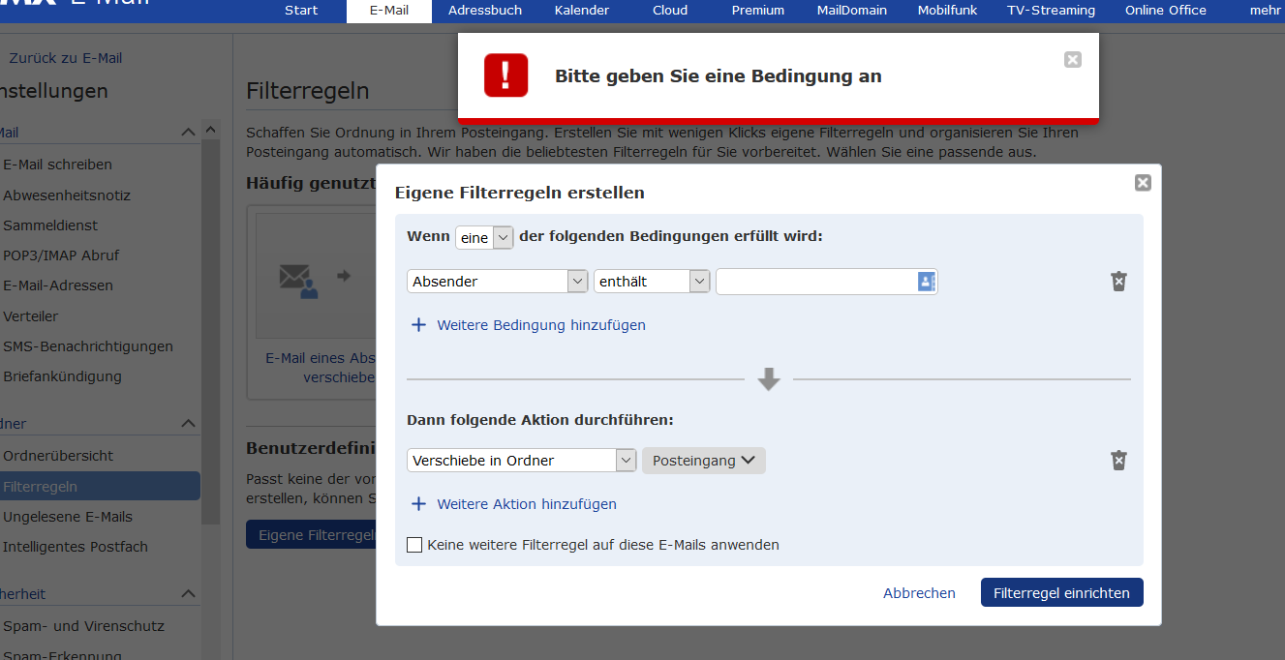Viewport: 1285px width, 660px height.
Task: Go to the Premium tab
Action: (758, 11)
